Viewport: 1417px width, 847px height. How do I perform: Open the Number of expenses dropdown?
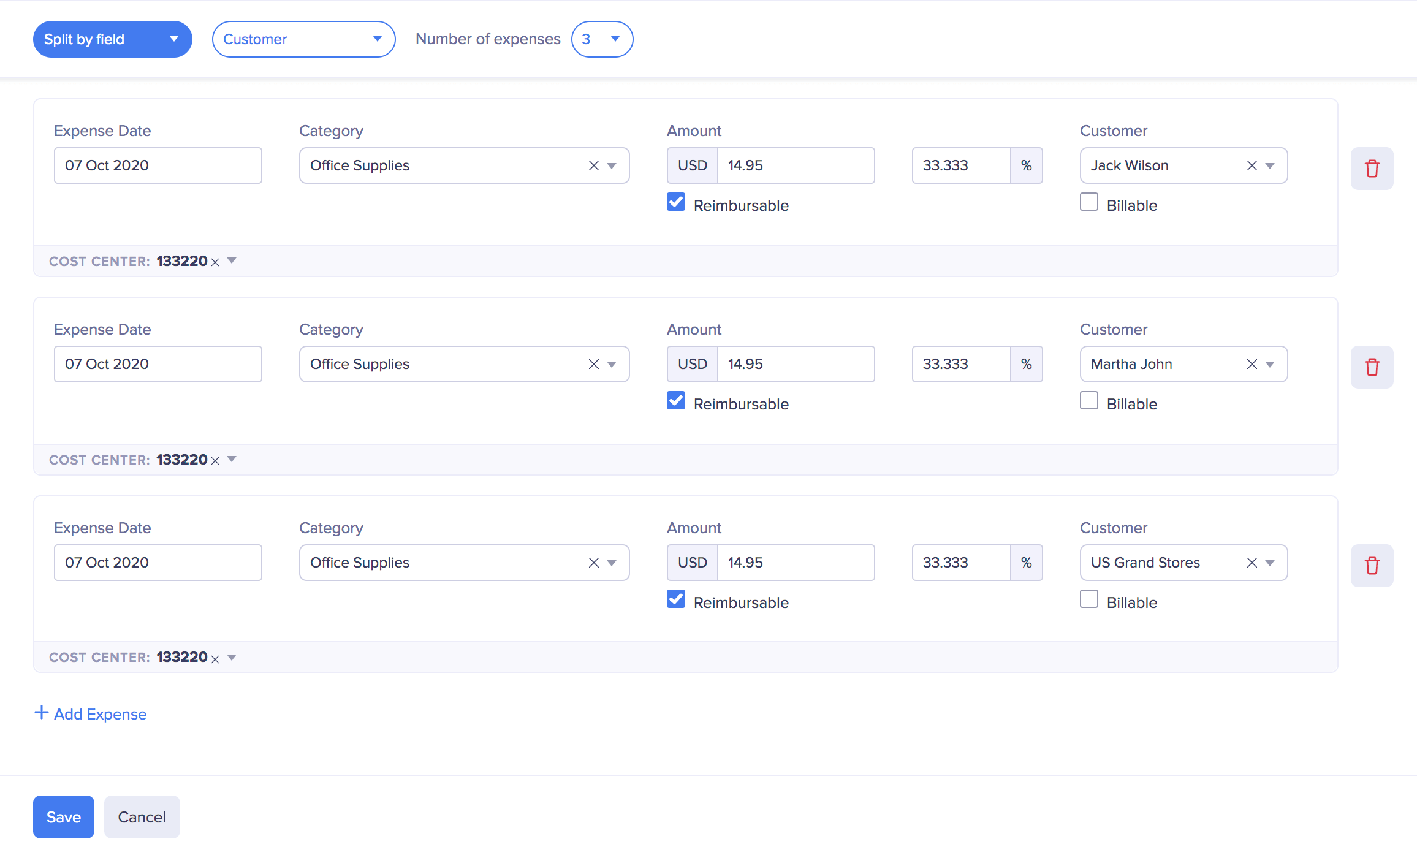tap(602, 39)
